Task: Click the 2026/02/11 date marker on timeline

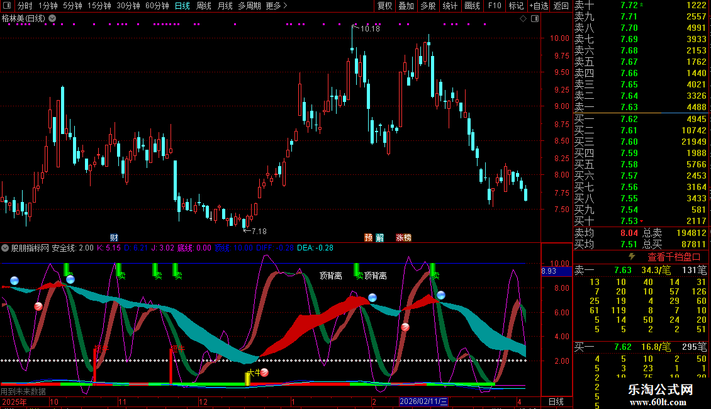Action: coord(423,401)
